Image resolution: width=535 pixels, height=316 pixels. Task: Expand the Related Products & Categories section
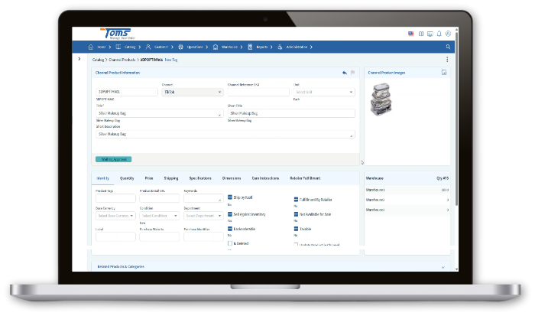click(x=443, y=267)
